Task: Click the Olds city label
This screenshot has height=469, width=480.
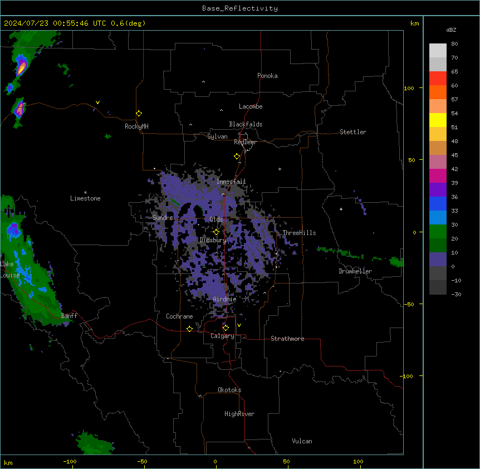Action: [216, 219]
